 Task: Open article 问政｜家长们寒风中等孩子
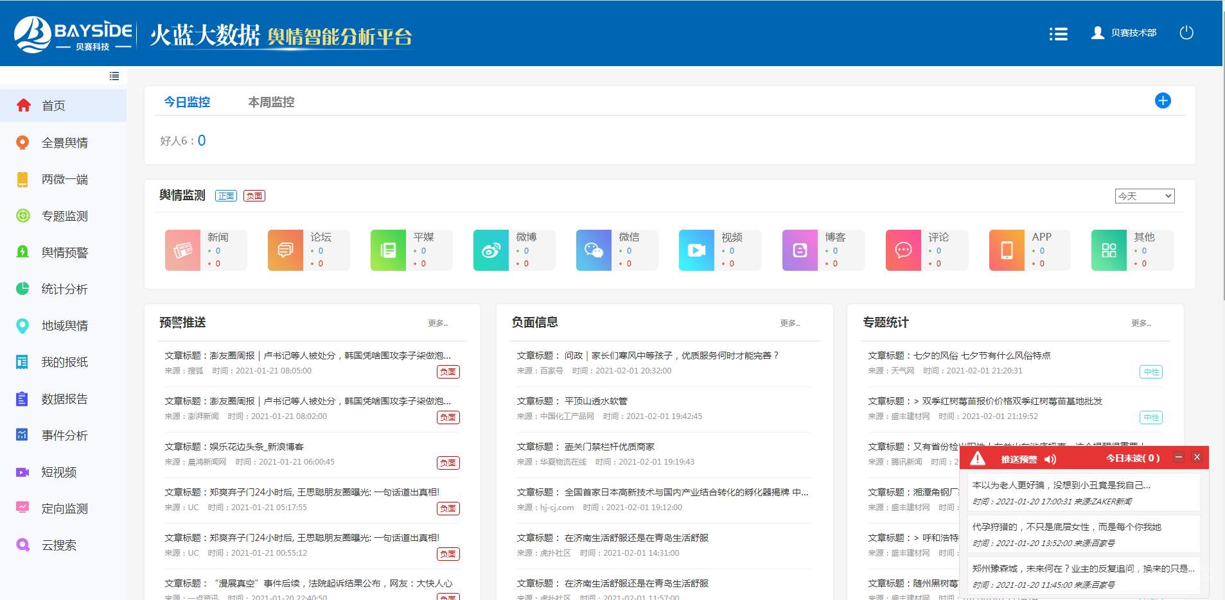click(648, 356)
